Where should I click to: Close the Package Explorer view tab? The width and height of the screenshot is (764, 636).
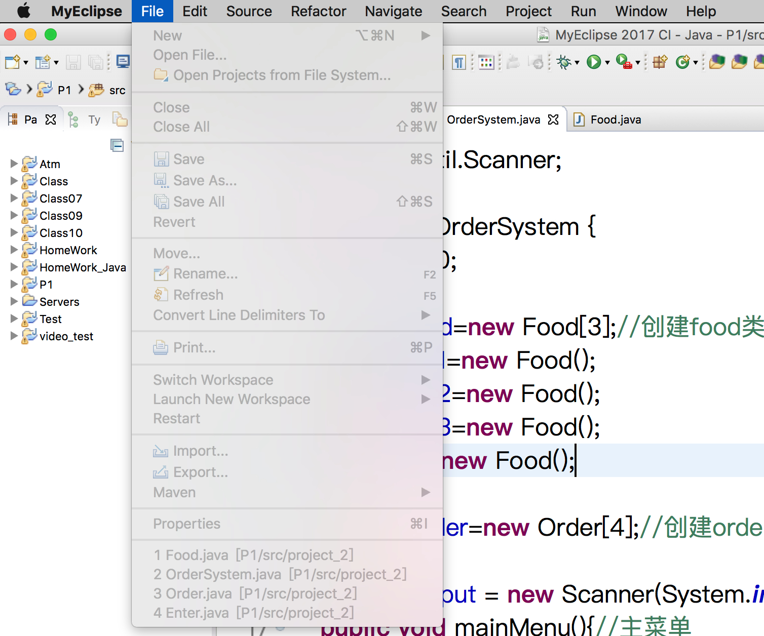pyautogui.click(x=51, y=120)
